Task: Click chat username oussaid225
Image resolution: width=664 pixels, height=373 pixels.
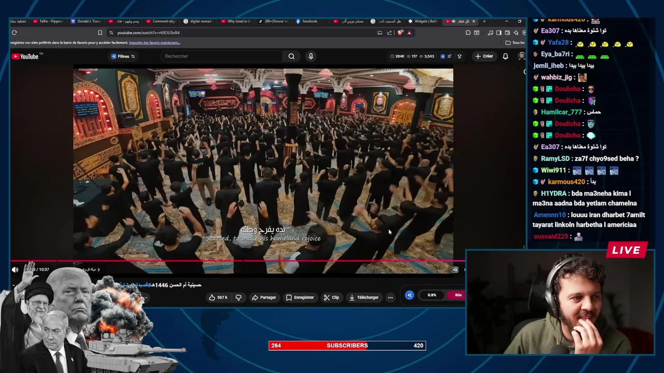Action: pyautogui.click(x=551, y=236)
